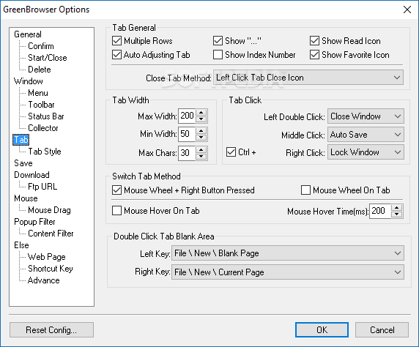Click the Max Chars input field

coord(187,153)
